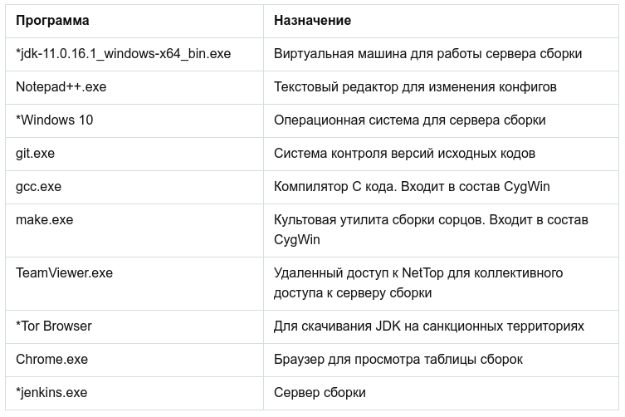Click the Текстовый редактор description cell
Screen dimensions: 625x417
point(441,87)
